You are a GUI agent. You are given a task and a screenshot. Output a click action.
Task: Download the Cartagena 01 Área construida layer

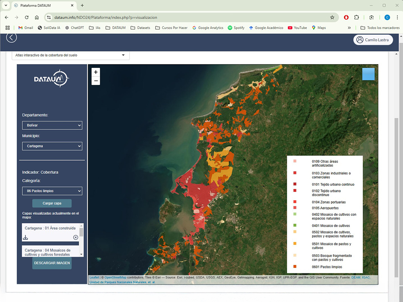pos(25,237)
